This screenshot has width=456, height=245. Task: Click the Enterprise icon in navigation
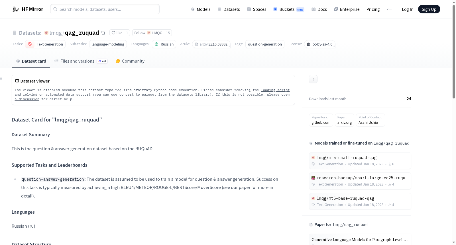(x=336, y=9)
